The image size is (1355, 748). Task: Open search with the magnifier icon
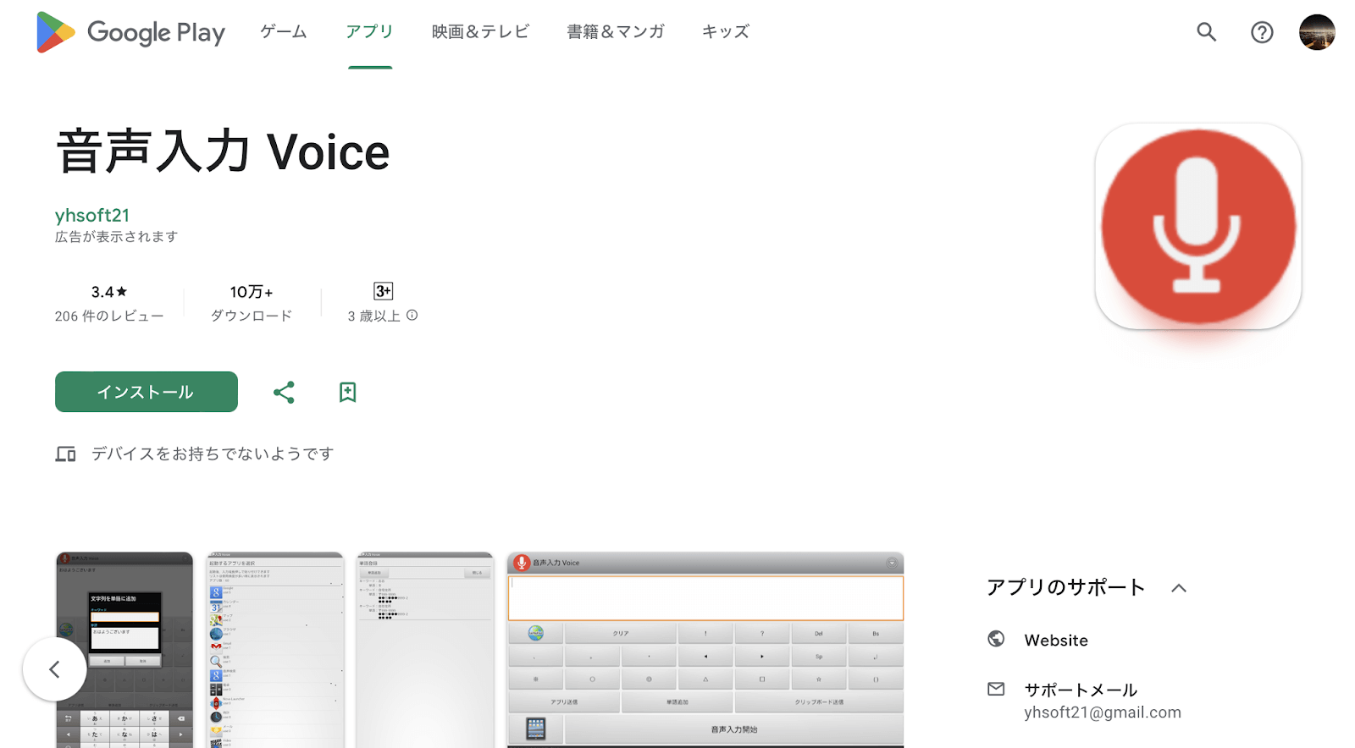[1207, 32]
